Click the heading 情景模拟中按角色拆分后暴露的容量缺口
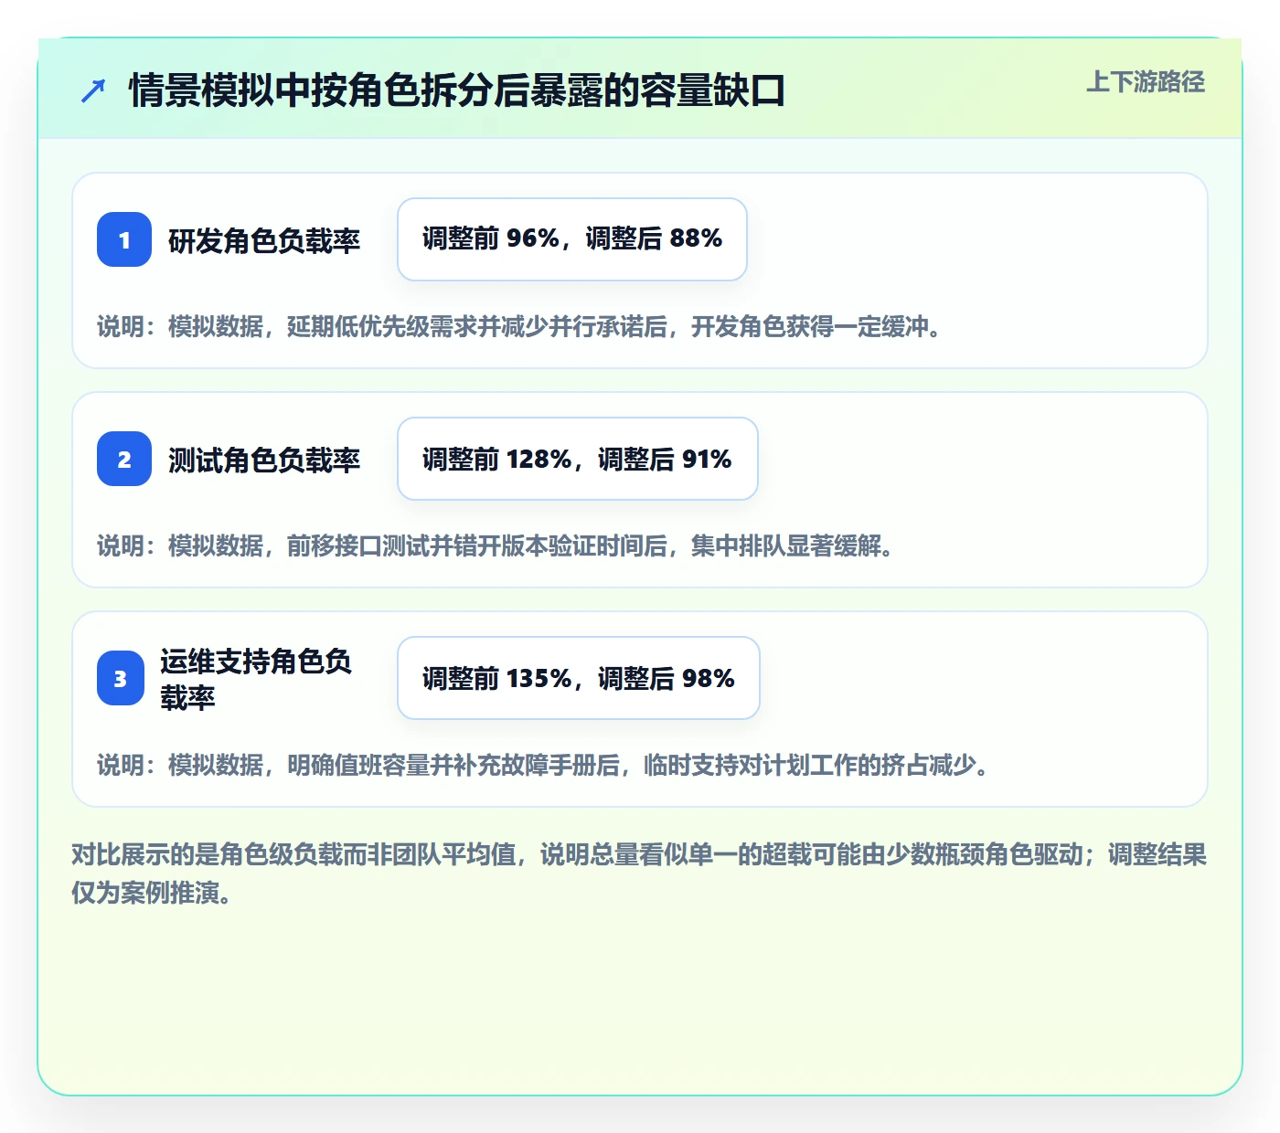This screenshot has width=1280, height=1133. pos(457,91)
